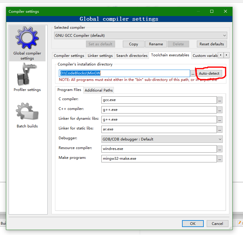243x235 pixels.
Task: Browse for the C compiler executable
Action: 220,100
